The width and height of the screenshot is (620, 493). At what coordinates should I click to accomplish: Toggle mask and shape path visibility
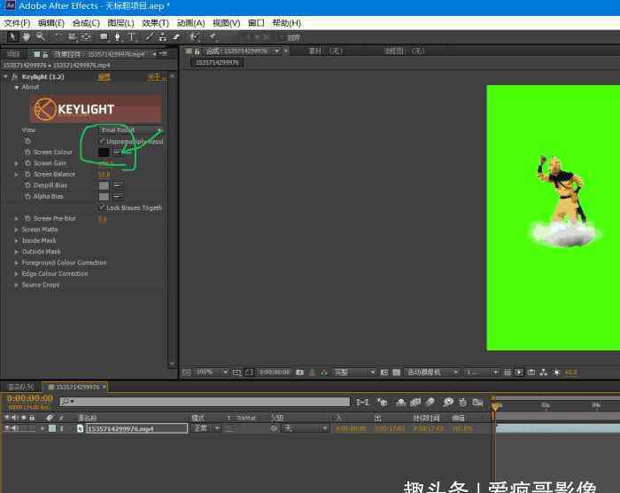pos(249,372)
